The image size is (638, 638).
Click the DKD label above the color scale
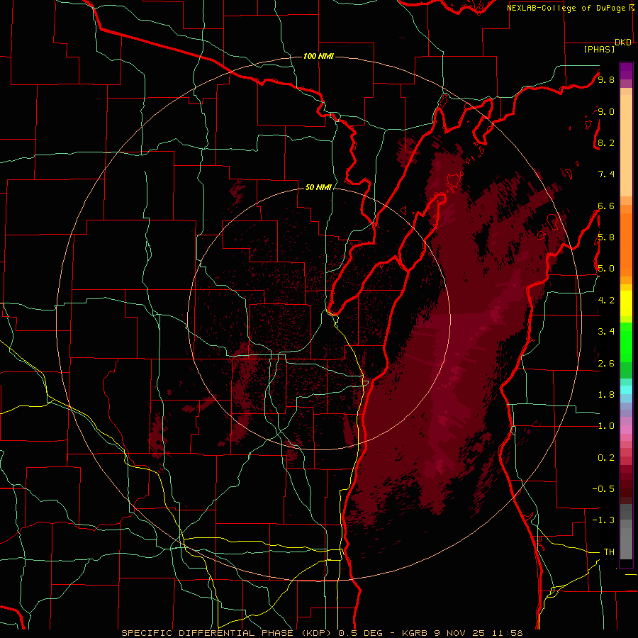(x=623, y=43)
